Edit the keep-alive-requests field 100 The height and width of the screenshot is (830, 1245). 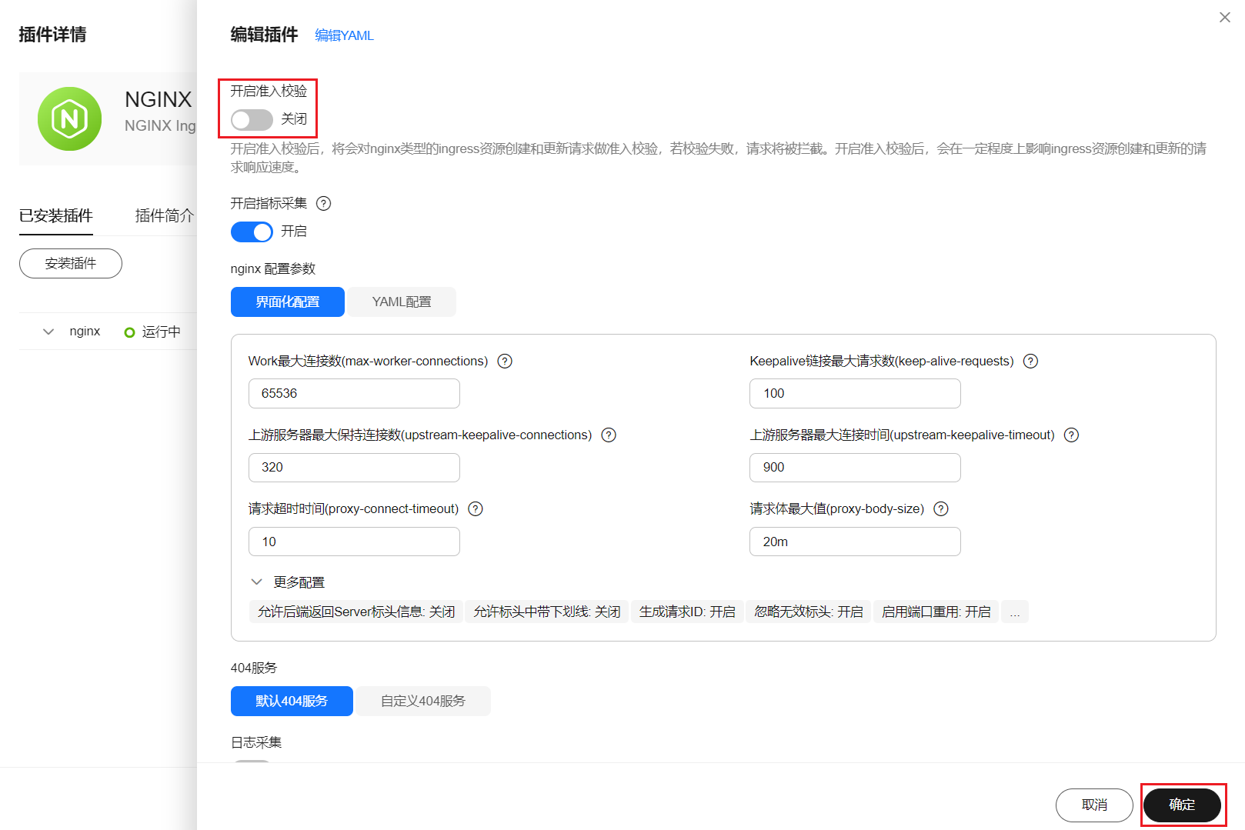(855, 394)
